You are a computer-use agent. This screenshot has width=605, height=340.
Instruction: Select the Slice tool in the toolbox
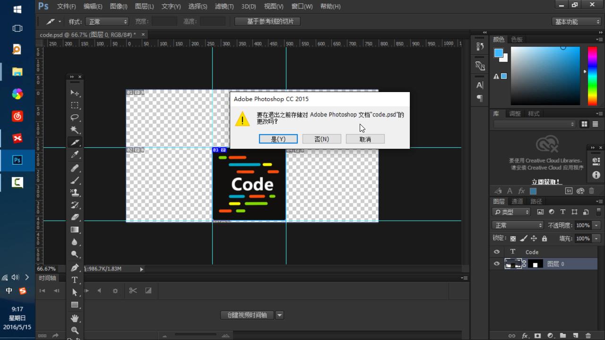(x=75, y=142)
